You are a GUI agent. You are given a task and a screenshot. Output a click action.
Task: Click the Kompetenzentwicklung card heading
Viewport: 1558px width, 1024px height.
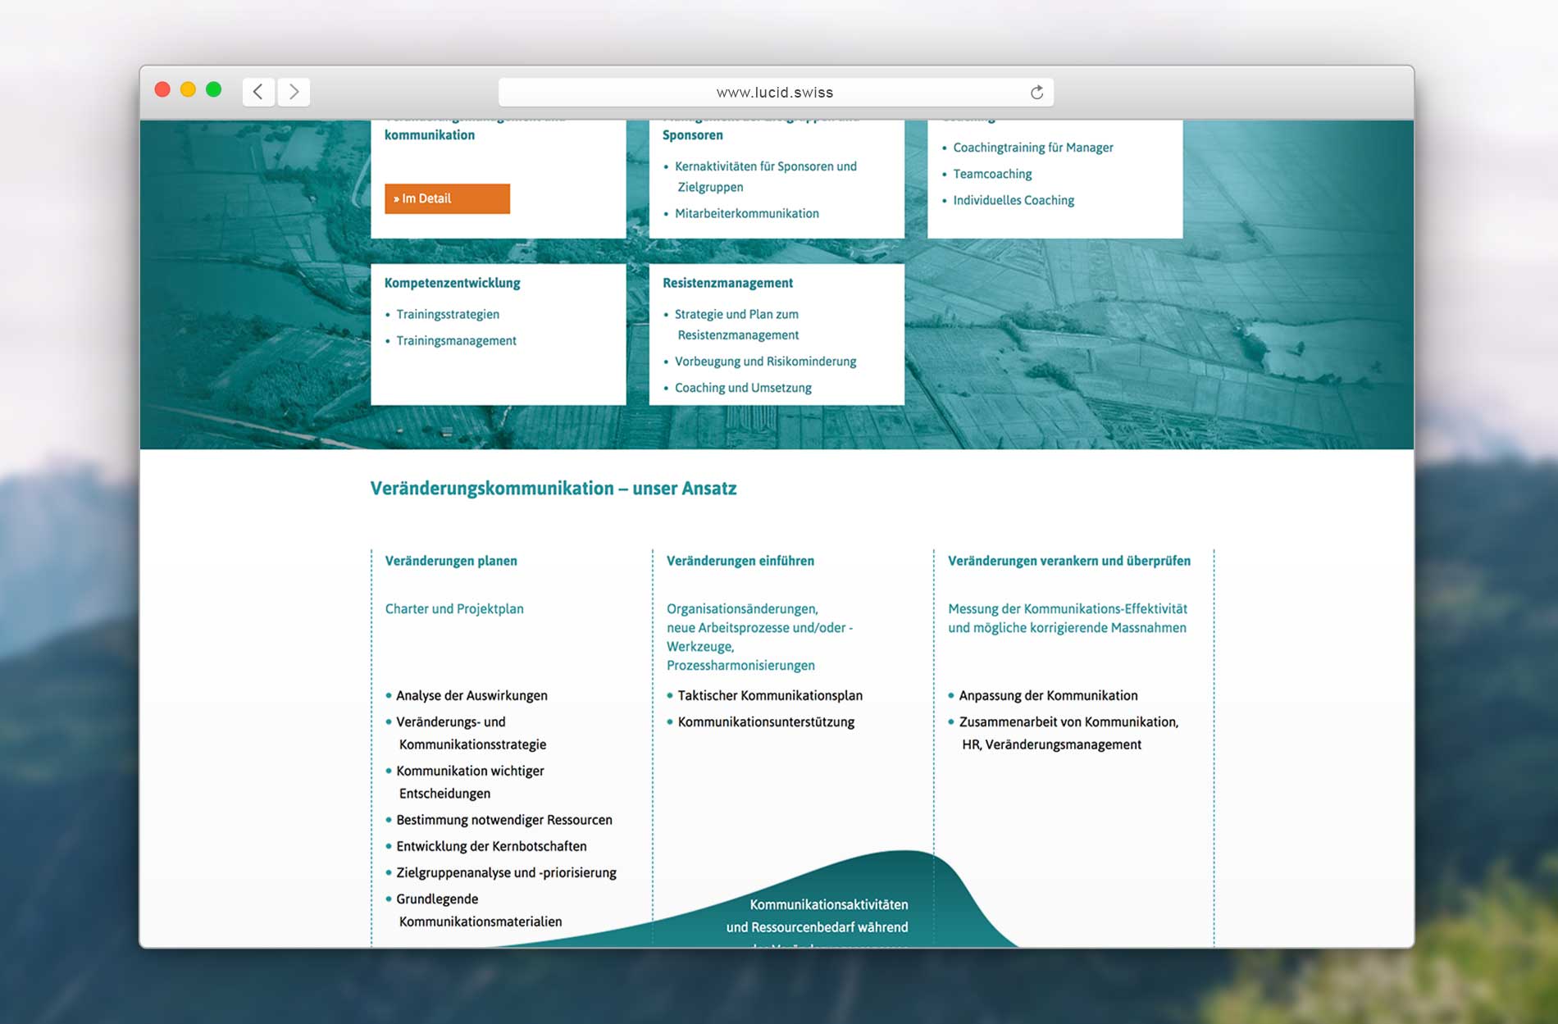(452, 283)
